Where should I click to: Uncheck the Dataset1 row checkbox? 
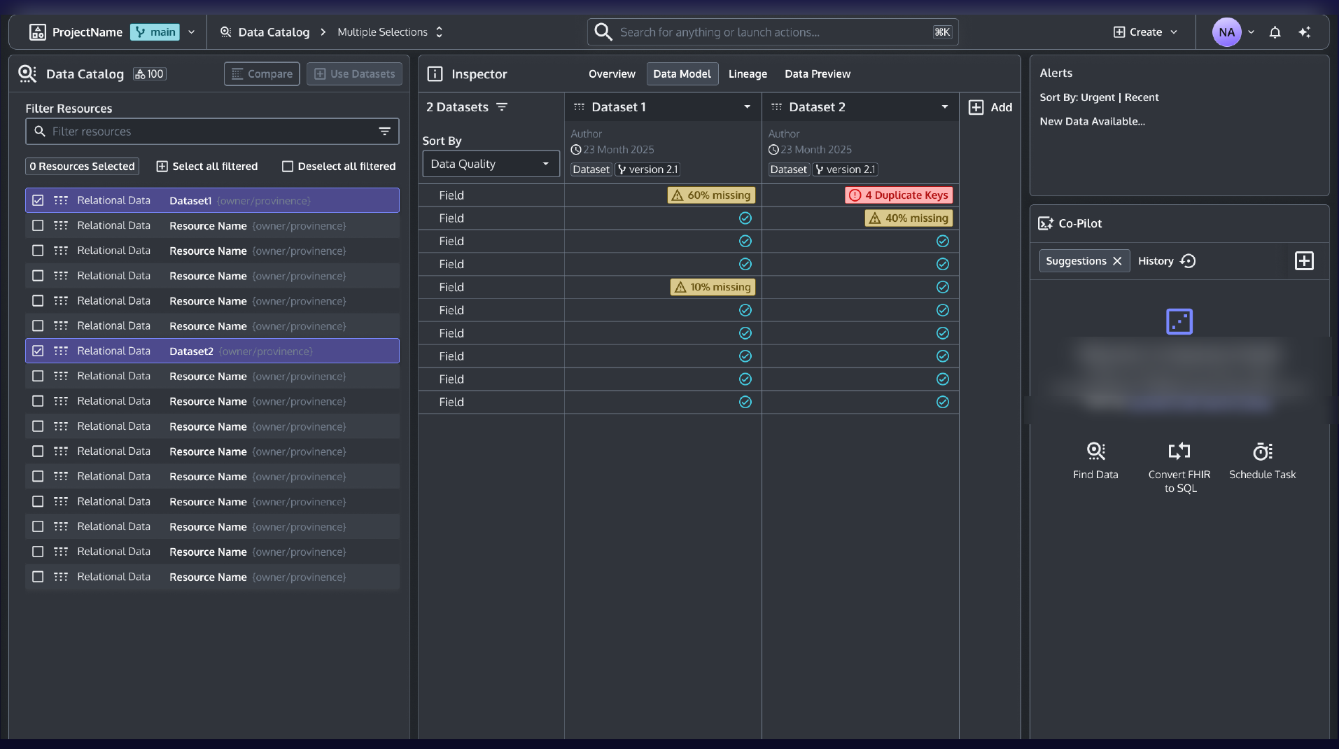(38, 200)
